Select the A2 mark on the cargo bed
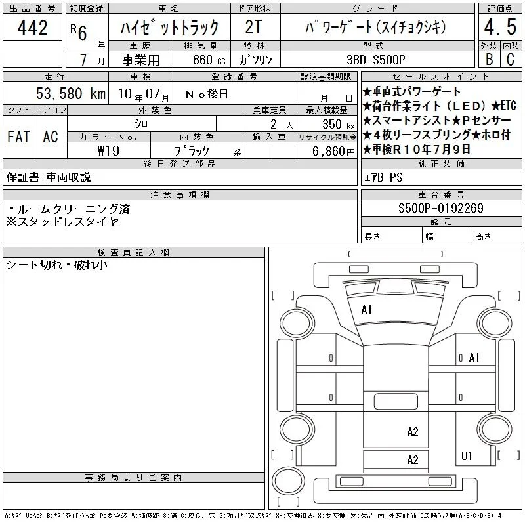 pyautogui.click(x=413, y=432)
